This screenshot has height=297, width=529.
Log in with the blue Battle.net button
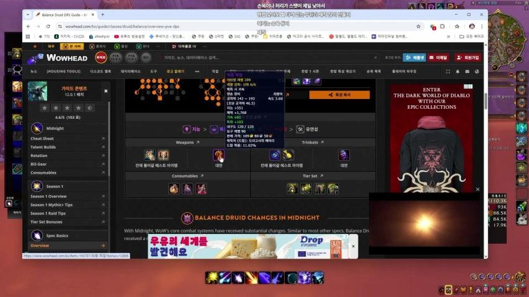pyautogui.click(x=414, y=58)
